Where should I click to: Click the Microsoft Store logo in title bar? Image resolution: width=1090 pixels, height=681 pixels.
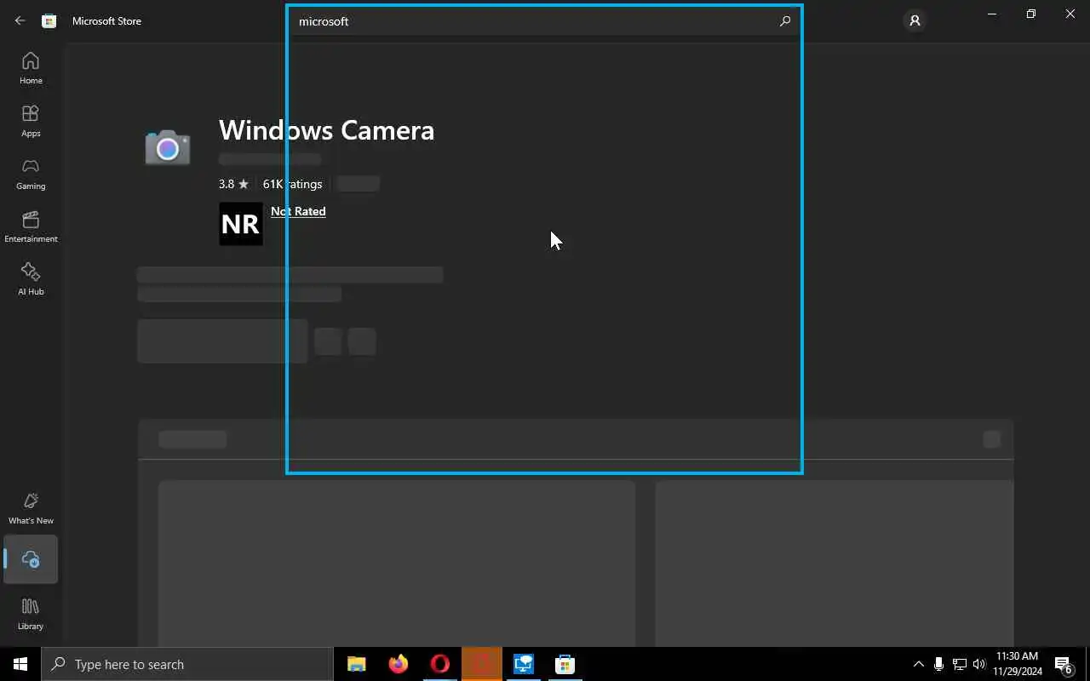pos(49,20)
